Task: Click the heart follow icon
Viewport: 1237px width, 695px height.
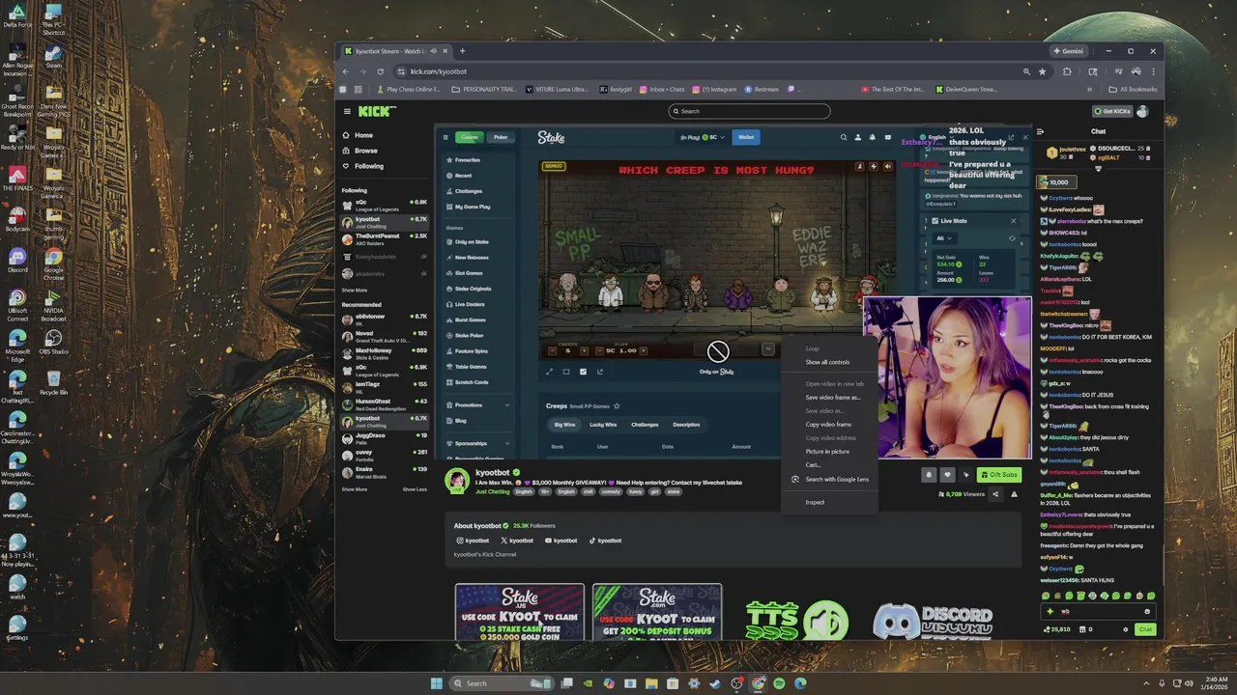Action: pos(947,475)
